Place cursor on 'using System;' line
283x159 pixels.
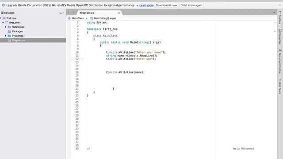(97, 23)
